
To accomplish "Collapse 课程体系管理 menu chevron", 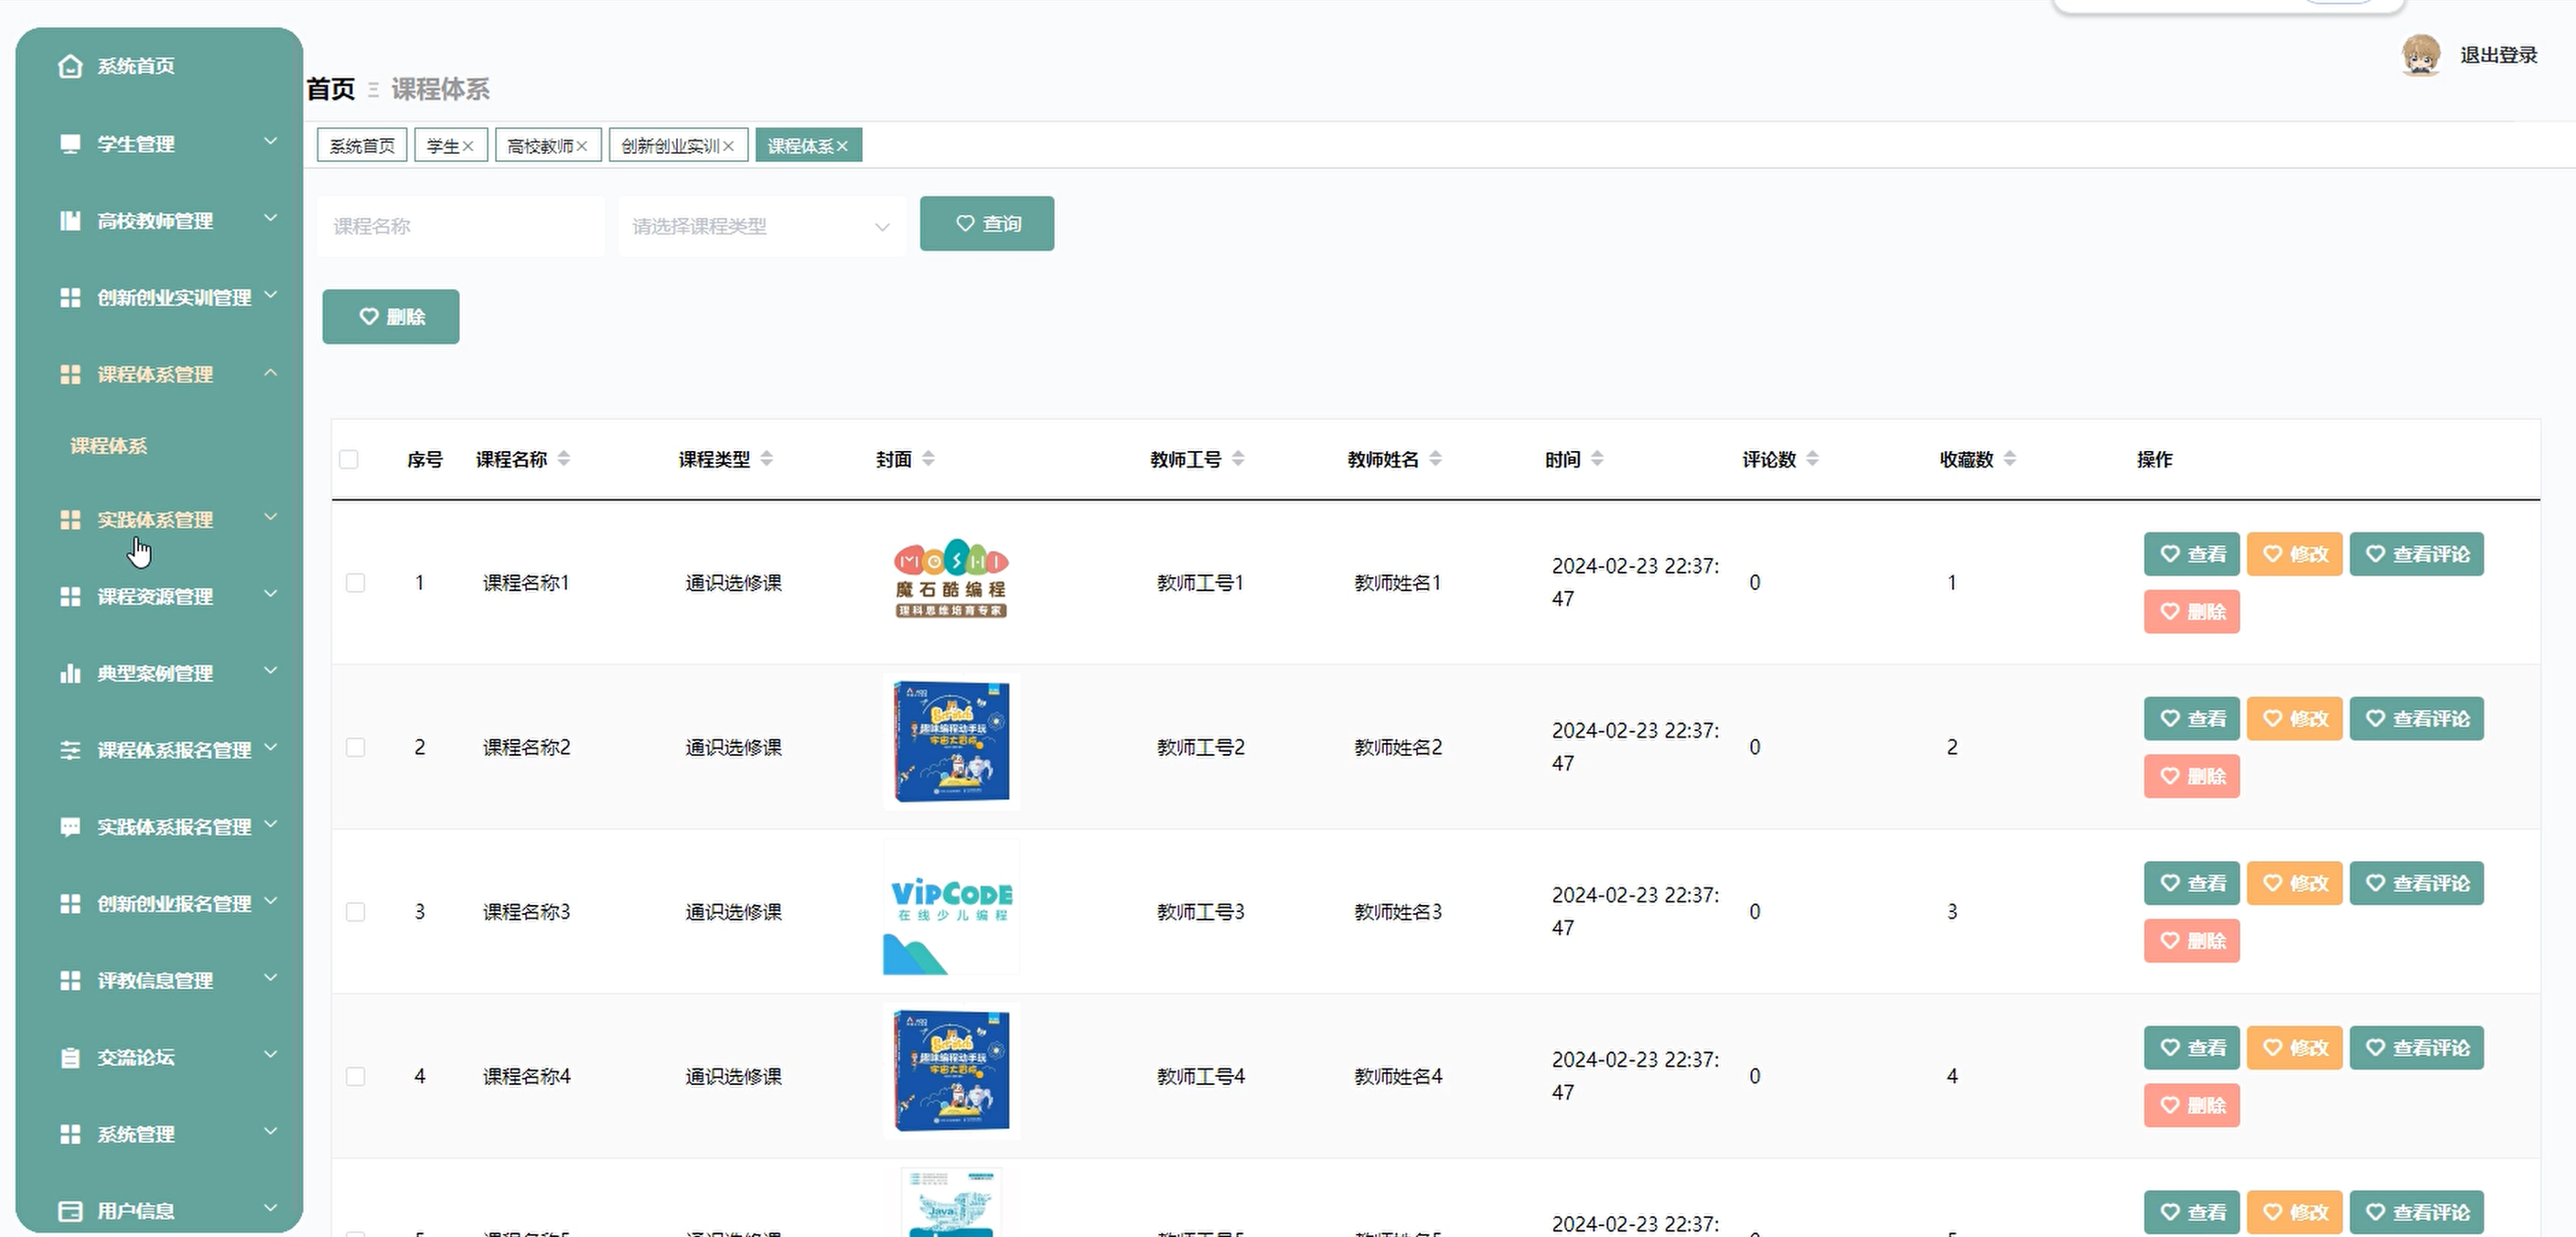I will pos(271,373).
